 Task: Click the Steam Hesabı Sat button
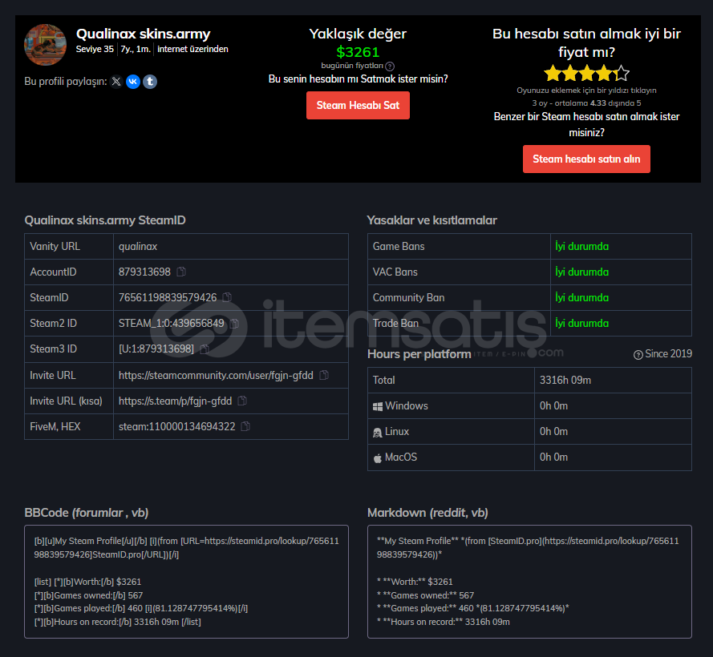click(358, 106)
